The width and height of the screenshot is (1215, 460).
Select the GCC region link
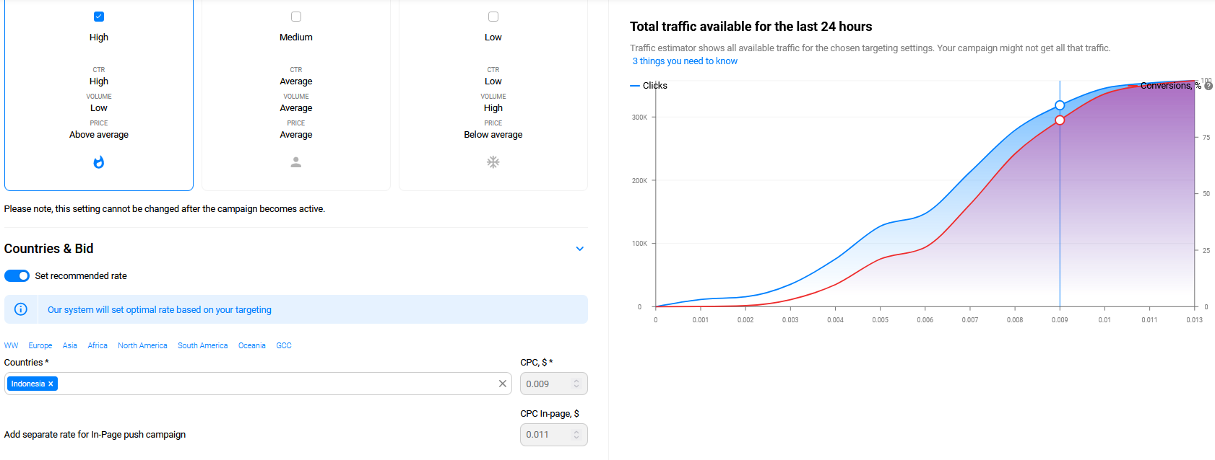[284, 345]
